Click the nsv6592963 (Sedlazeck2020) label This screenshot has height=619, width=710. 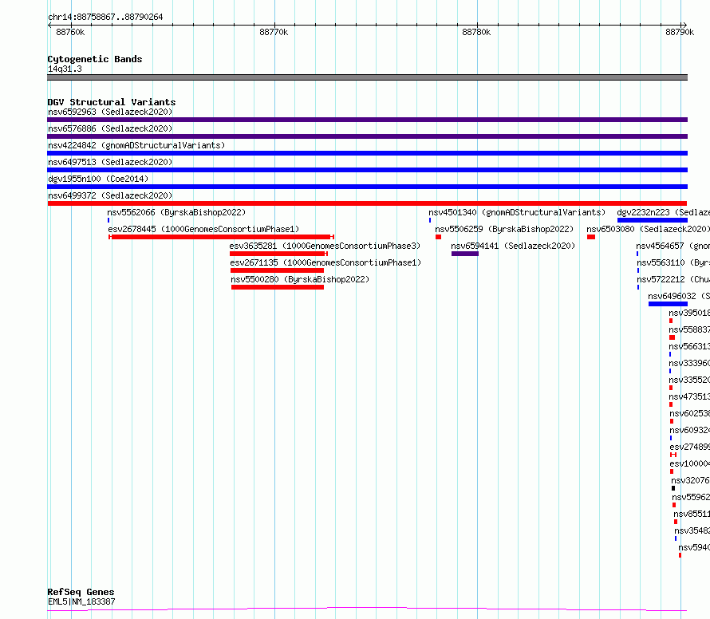[110, 112]
